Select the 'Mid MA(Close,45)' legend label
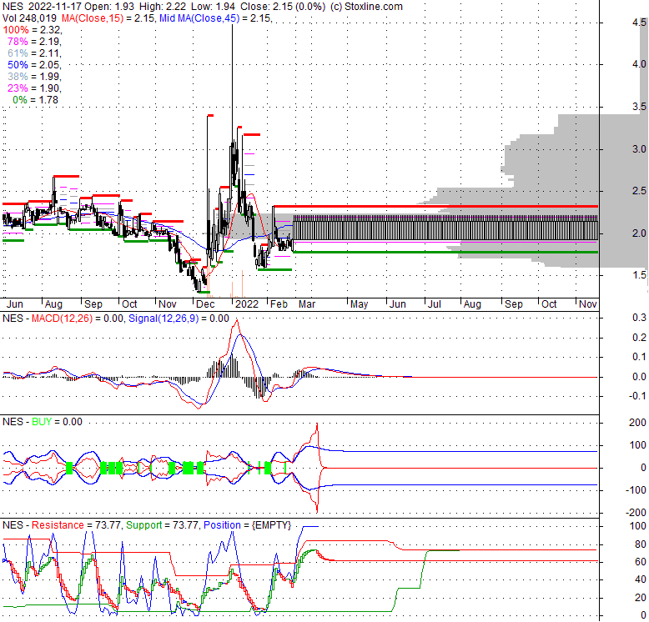This screenshot has height=622, width=649. point(199,18)
